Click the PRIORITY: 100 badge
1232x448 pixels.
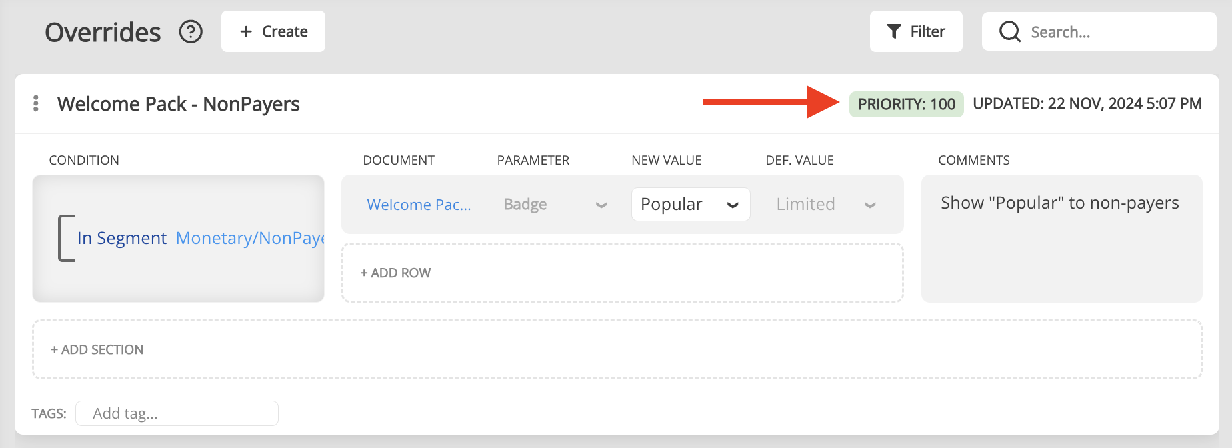906,104
